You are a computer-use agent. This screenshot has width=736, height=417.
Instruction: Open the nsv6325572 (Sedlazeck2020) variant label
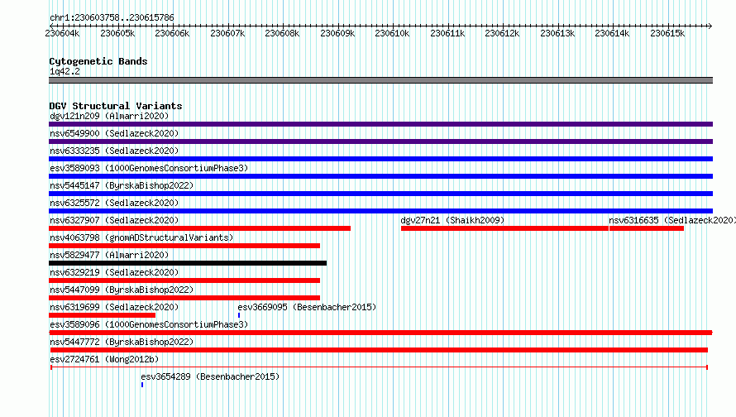[114, 203]
